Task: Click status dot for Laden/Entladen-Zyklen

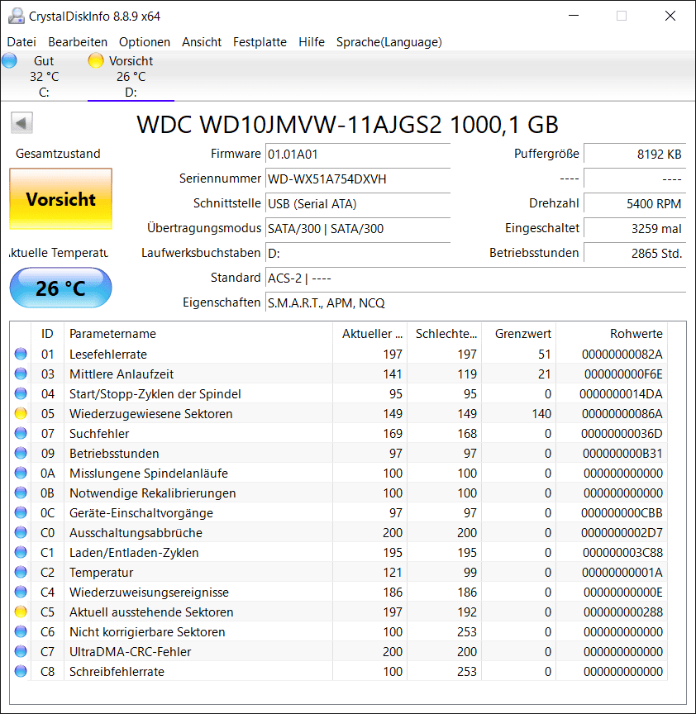Action: coord(21,552)
